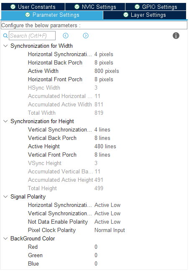The height and width of the screenshot is (271, 189).
Task: Click green check icon on Layer Settings tab
Action: tap(126, 15)
